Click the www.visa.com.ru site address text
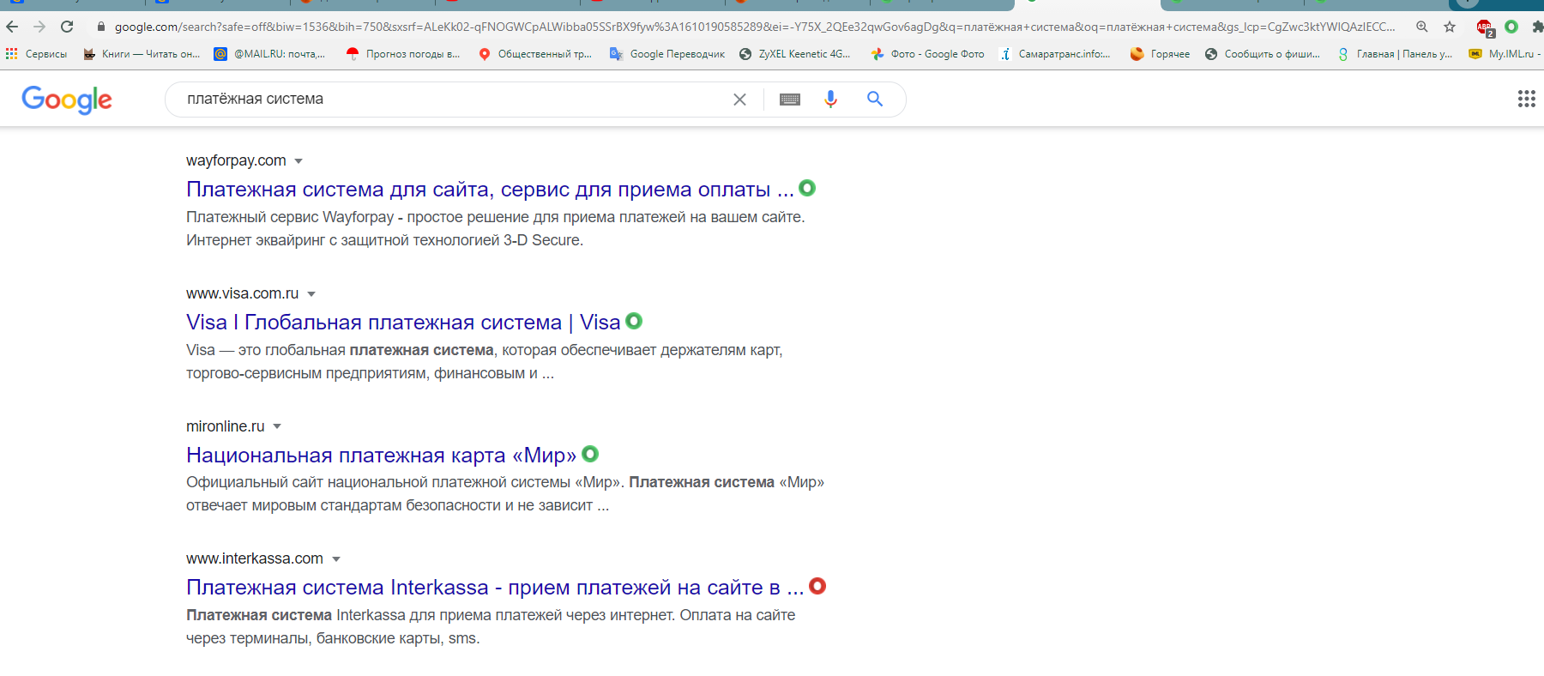 [243, 293]
